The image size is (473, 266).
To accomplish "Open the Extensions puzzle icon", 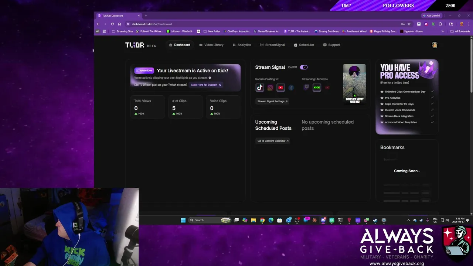I will [440, 24].
